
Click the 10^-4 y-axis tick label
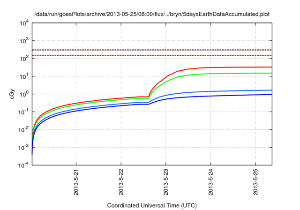point(23,165)
